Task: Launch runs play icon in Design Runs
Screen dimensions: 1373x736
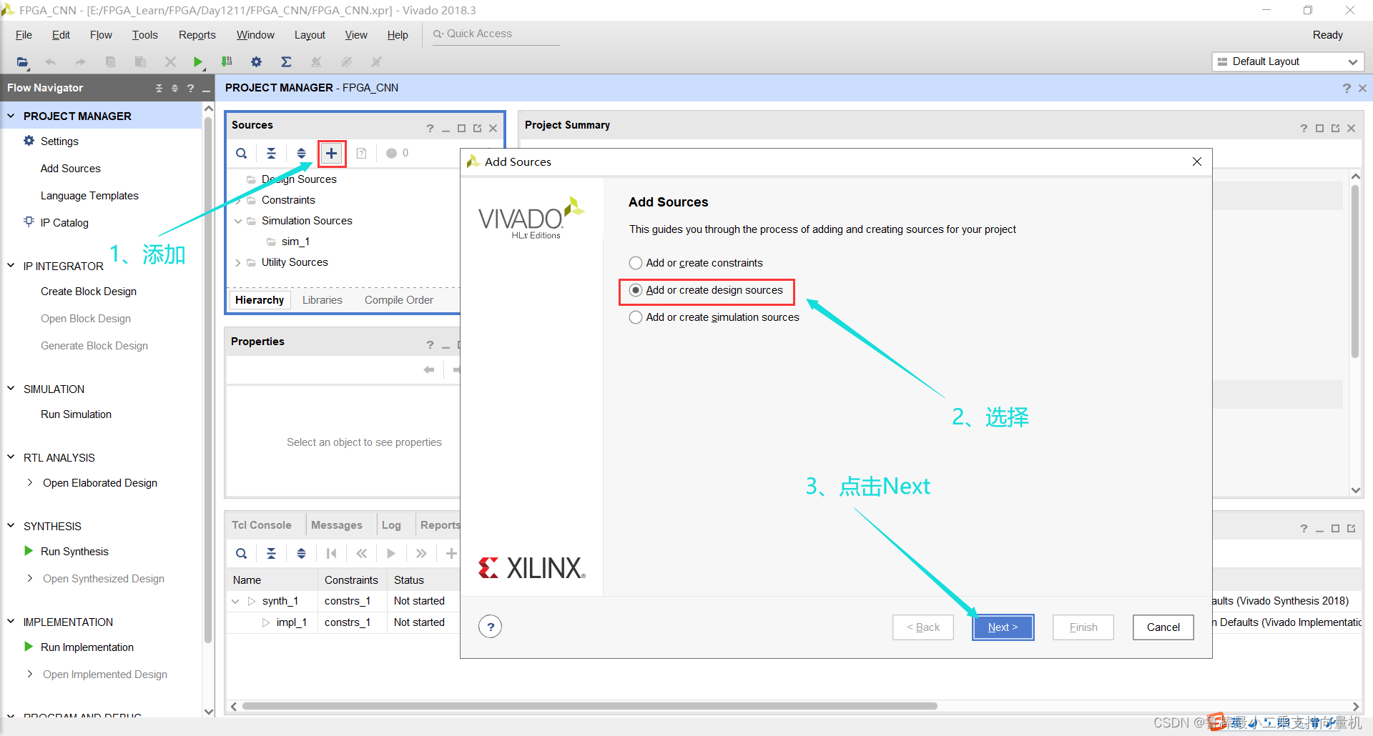Action: 391,553
